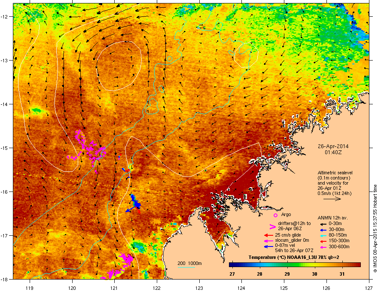378x292 pixels.
Task: Click the colorbar value 28
Action: [x=259, y=274]
